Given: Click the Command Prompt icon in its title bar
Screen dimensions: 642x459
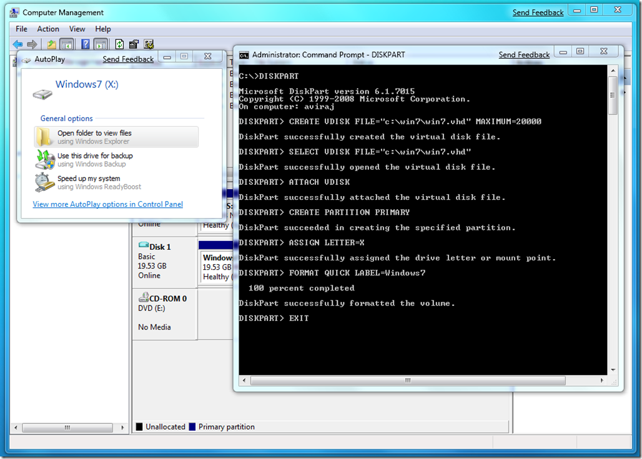Looking at the screenshot, I should (244, 54).
